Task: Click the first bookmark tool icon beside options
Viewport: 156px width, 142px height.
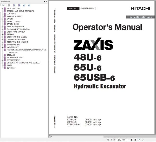Action: tap(9, 5)
